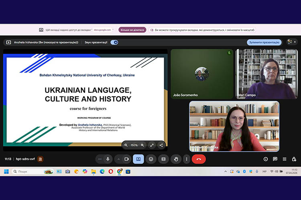Raise hand in the meeting
The width and height of the screenshot is (301, 200).
pyautogui.click(x=176, y=159)
